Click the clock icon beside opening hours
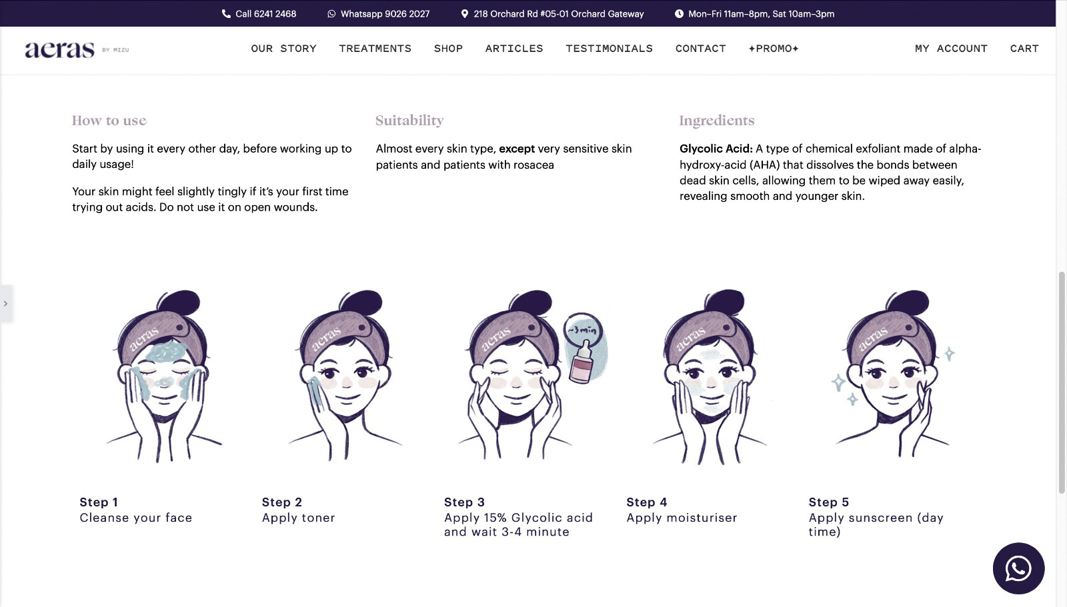This screenshot has width=1067, height=607. tap(679, 13)
